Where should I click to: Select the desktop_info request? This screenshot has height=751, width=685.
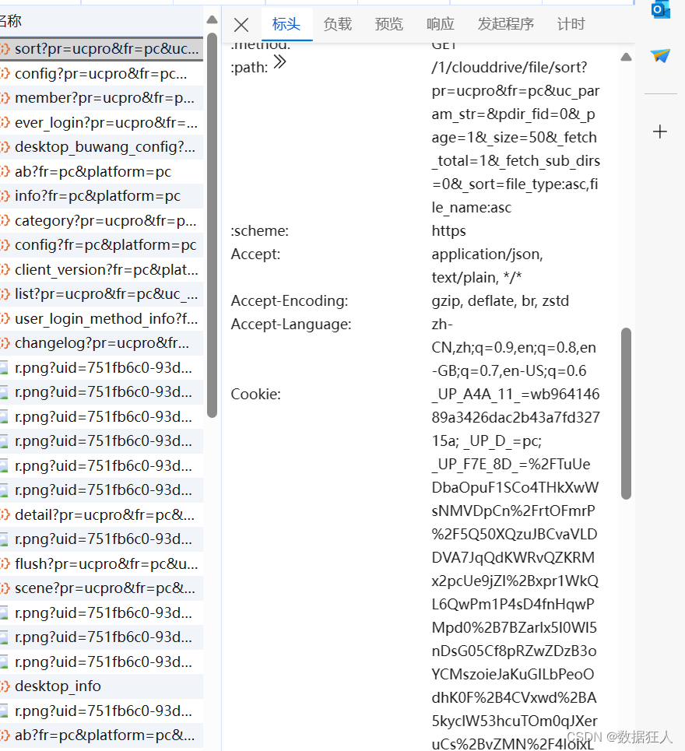tap(101, 686)
